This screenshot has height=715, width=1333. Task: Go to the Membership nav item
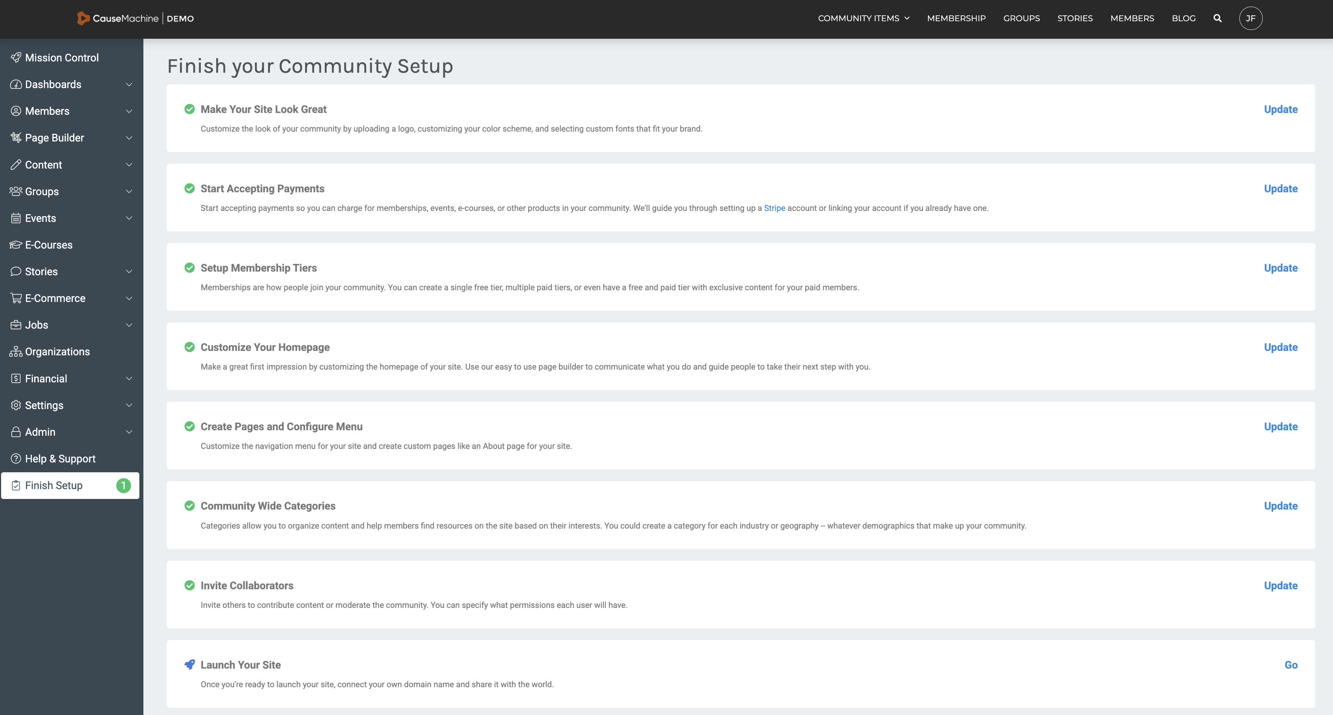pyautogui.click(x=956, y=19)
